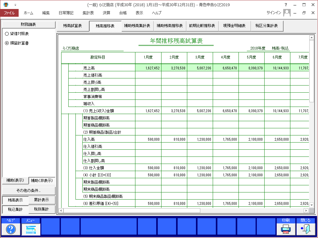
Task: Click the vertical scrollbar down arrow
Action: (312, 205)
